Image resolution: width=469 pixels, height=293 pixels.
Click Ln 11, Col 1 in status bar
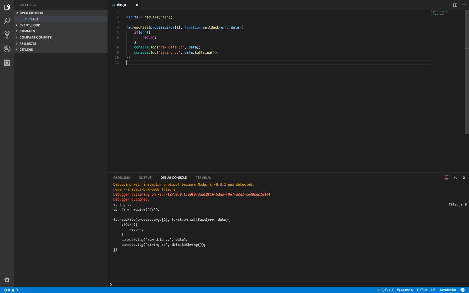click(384, 290)
